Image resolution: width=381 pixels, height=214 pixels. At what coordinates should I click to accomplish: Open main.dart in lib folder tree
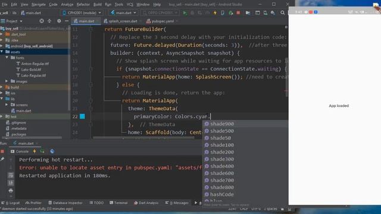(x=24, y=111)
